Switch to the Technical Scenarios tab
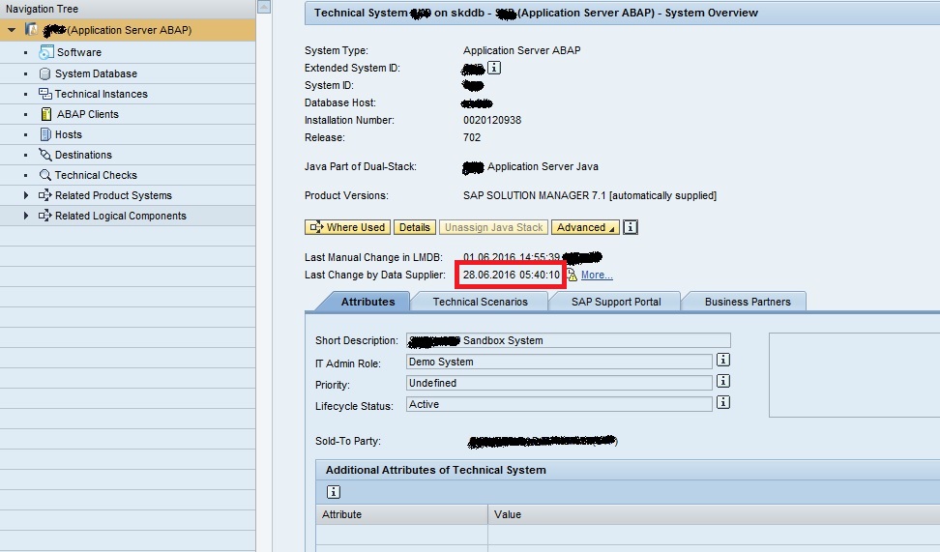The height and width of the screenshot is (552, 940). [480, 302]
